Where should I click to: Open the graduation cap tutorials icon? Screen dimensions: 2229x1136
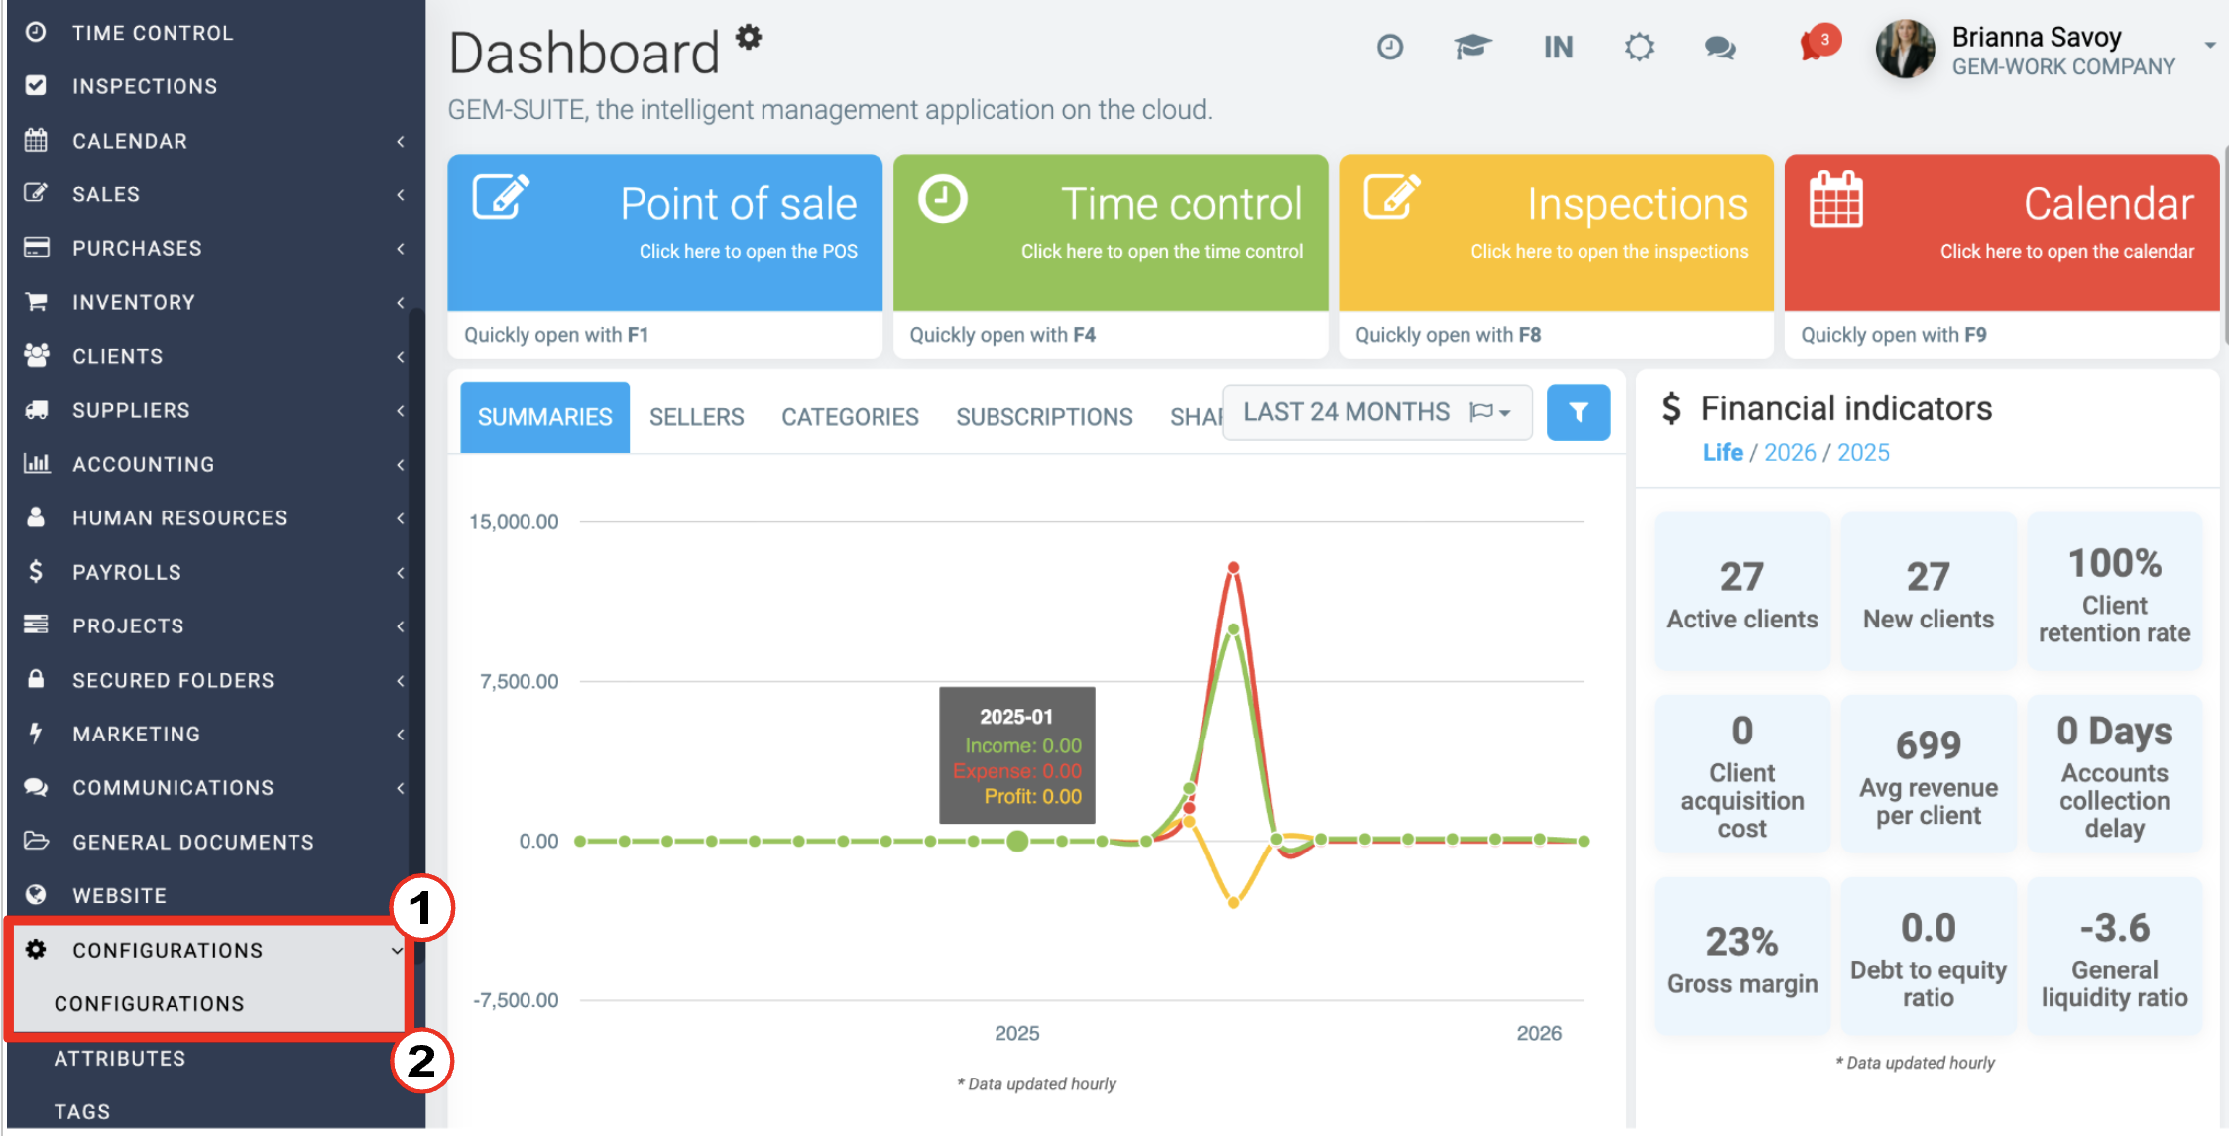click(x=1472, y=47)
